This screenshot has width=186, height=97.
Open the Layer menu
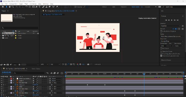point(21,4)
